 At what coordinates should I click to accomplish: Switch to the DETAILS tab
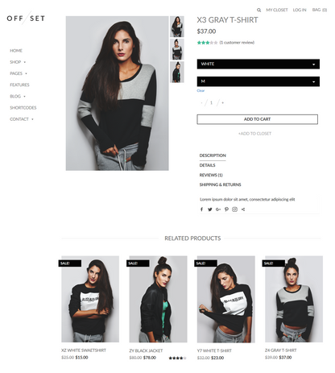[x=207, y=165]
